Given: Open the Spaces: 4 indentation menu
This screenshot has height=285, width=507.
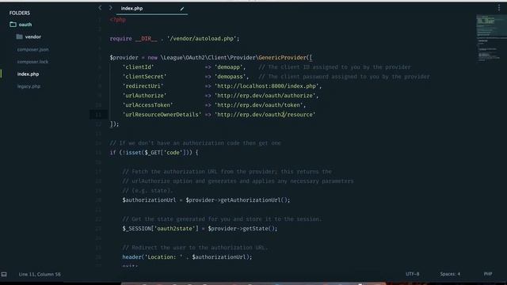Looking at the screenshot, I should coord(450,274).
